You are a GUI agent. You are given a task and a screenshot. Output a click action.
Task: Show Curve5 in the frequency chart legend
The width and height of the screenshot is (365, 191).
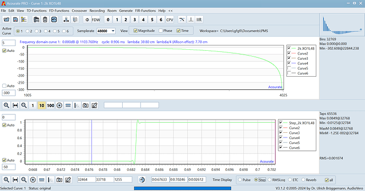click(289, 68)
